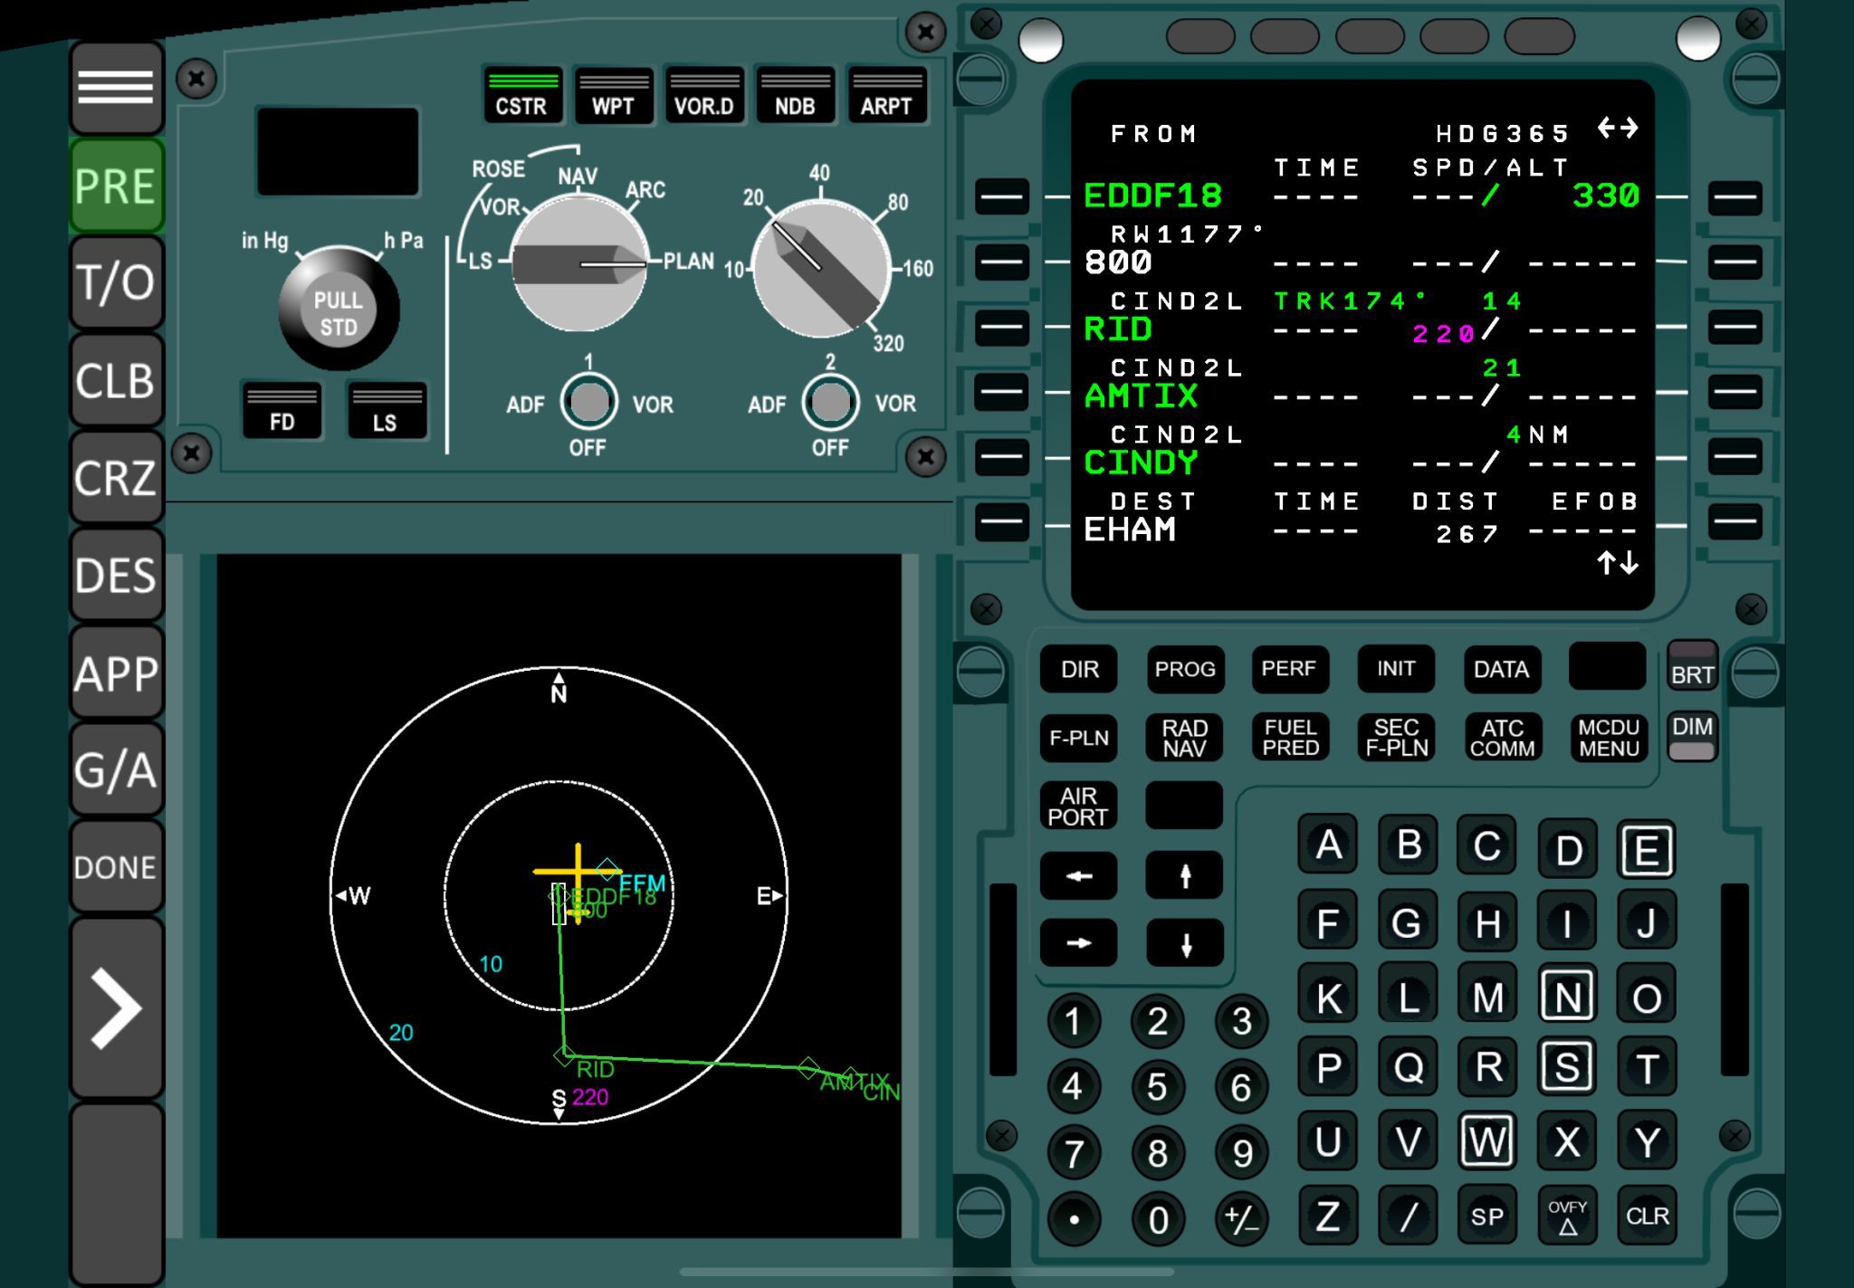1854x1288 pixels.
Task: Switch to the APP phase tab
Action: pyautogui.click(x=116, y=673)
